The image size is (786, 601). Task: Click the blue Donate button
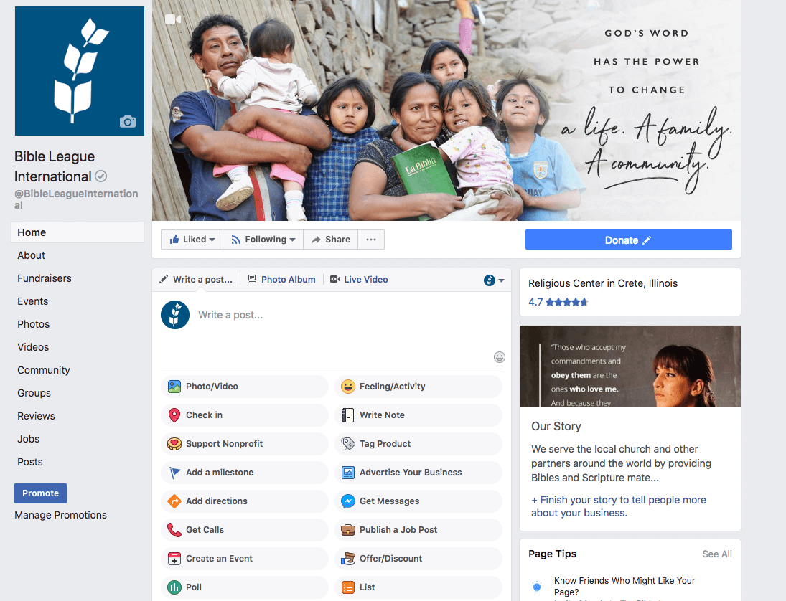(x=629, y=240)
